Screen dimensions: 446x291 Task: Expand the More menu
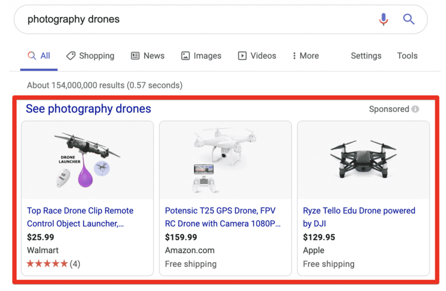coord(306,55)
